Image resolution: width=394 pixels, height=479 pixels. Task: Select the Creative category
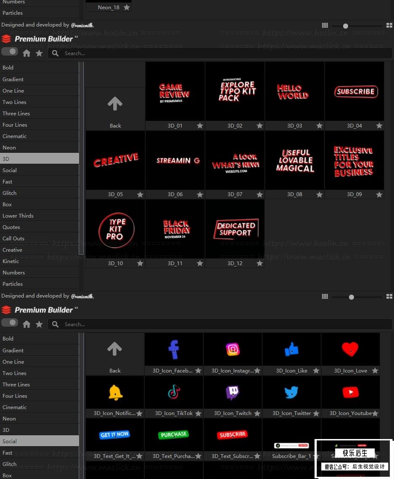coord(40,250)
